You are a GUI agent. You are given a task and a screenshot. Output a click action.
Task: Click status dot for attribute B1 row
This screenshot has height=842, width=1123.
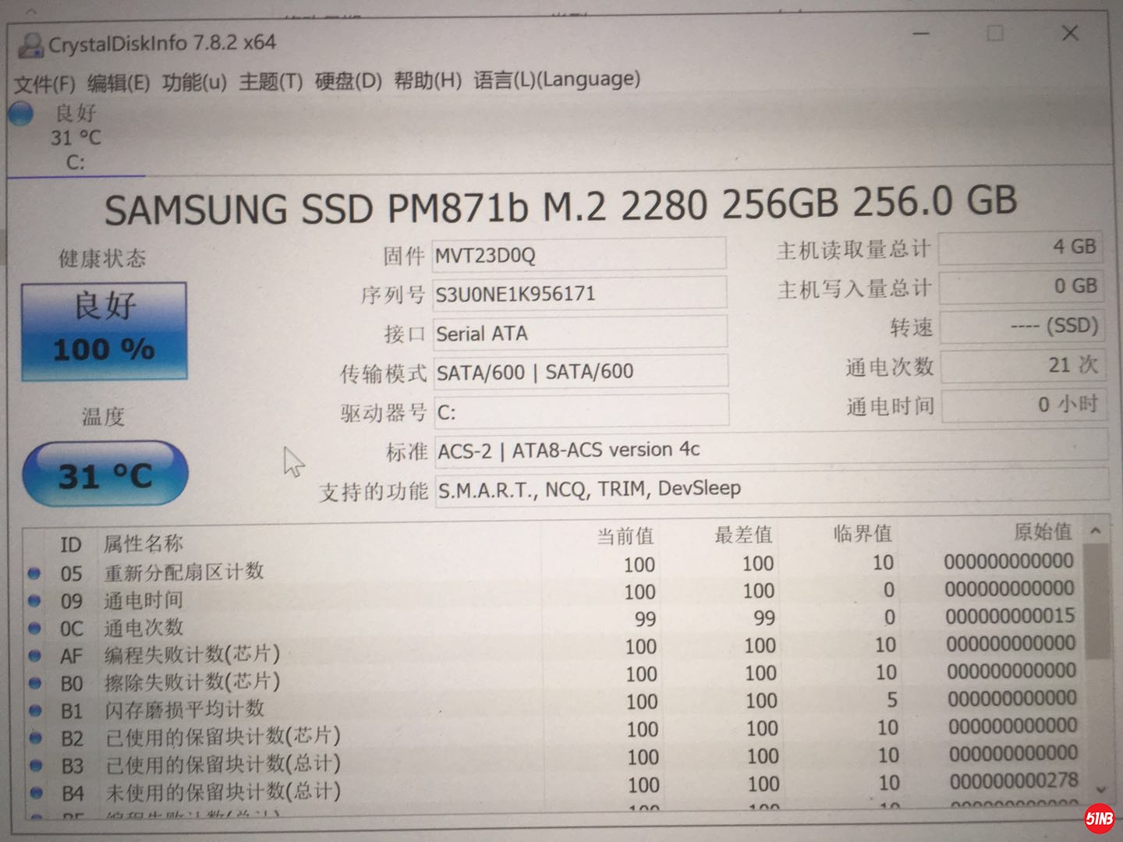pyautogui.click(x=35, y=710)
